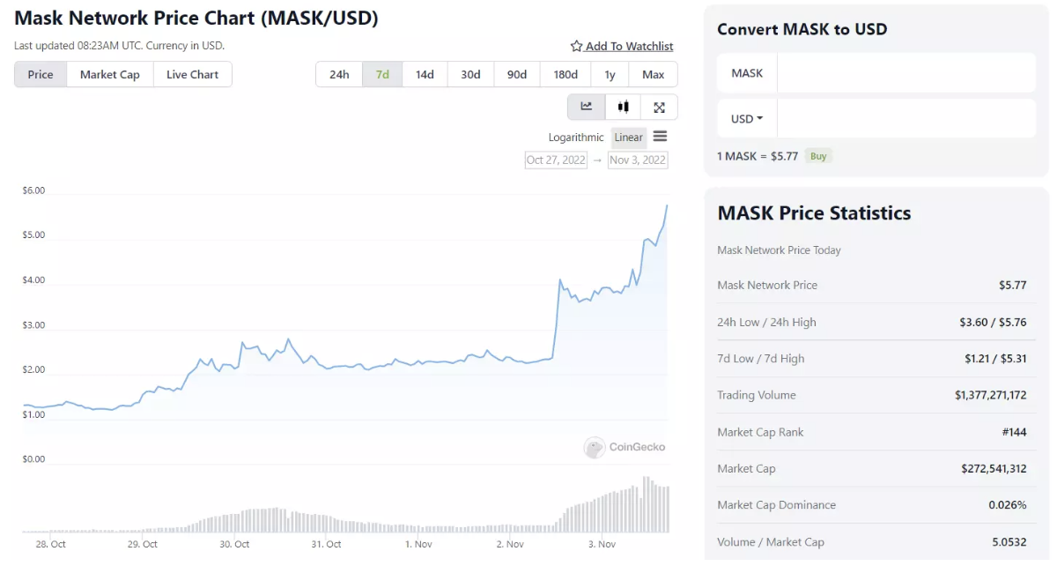1057x566 pixels.
Task: Click the Mask Network Price value $5.77
Action: click(1012, 285)
